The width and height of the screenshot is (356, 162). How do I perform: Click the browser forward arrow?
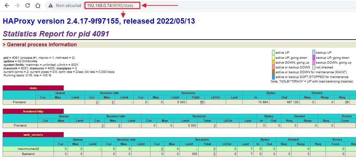point(17,6)
